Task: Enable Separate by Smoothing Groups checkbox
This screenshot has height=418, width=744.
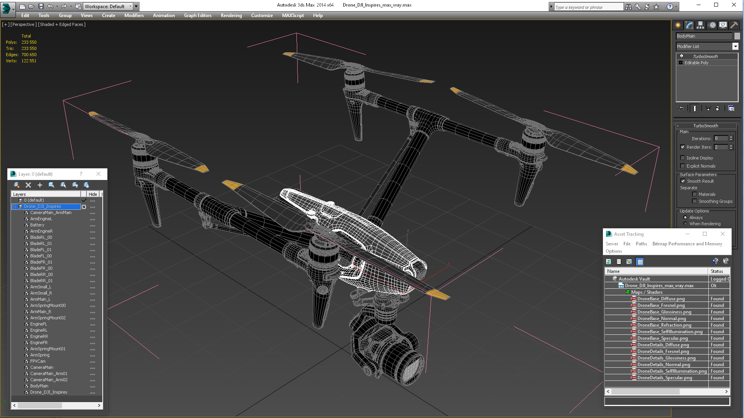Action: tap(695, 201)
